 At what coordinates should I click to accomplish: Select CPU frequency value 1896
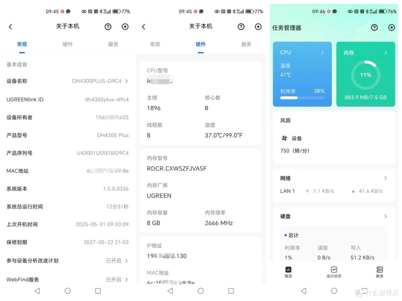click(x=154, y=108)
